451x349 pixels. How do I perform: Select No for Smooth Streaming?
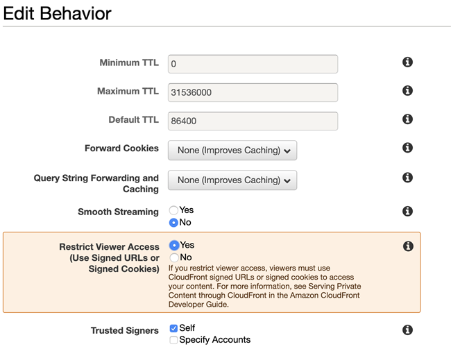(173, 223)
